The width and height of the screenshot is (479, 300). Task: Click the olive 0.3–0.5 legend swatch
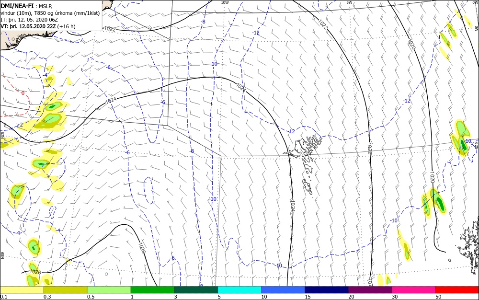(x=65, y=290)
